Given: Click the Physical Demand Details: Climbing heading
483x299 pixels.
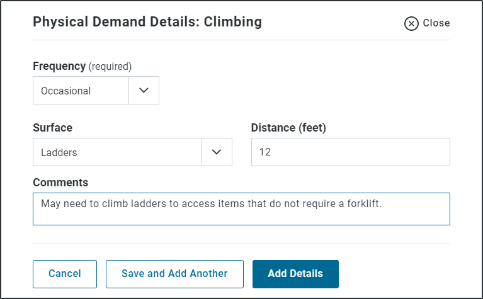Looking at the screenshot, I should 147,22.
